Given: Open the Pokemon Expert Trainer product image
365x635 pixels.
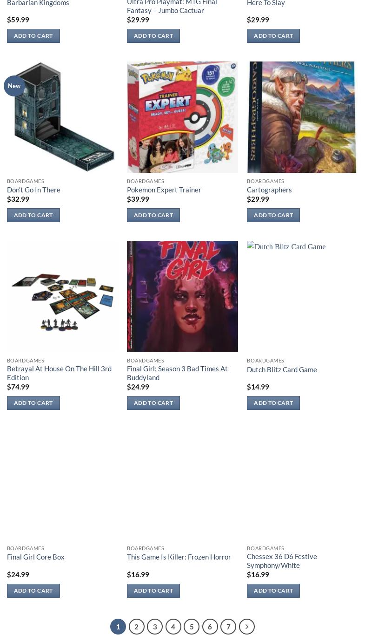Looking at the screenshot, I should coord(182,117).
